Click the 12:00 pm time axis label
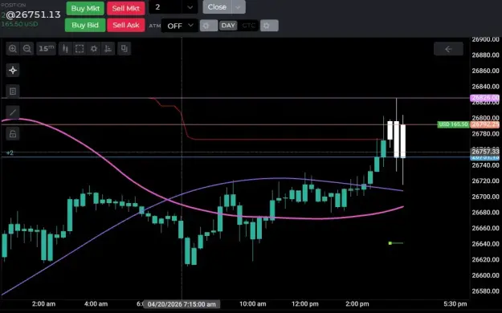502x313 pixels. pos(305,304)
